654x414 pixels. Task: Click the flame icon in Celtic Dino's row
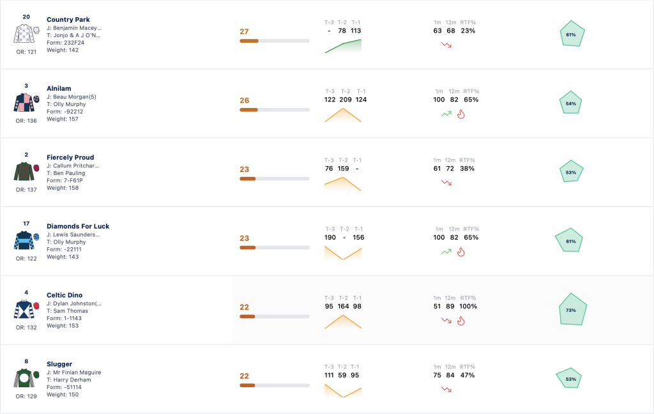(x=461, y=321)
